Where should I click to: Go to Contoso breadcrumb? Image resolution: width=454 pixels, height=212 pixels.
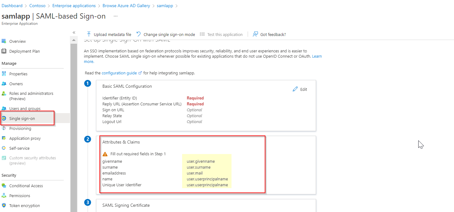click(37, 6)
